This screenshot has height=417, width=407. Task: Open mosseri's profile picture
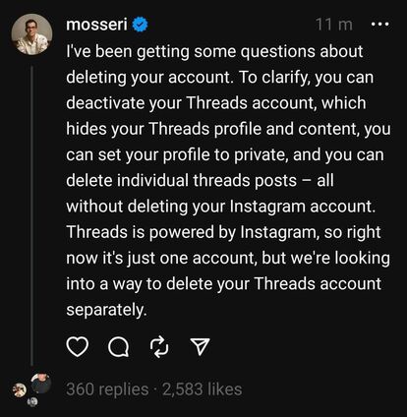[x=31, y=34]
